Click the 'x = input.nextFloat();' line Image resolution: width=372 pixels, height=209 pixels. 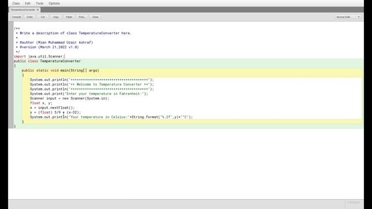(x=52, y=107)
